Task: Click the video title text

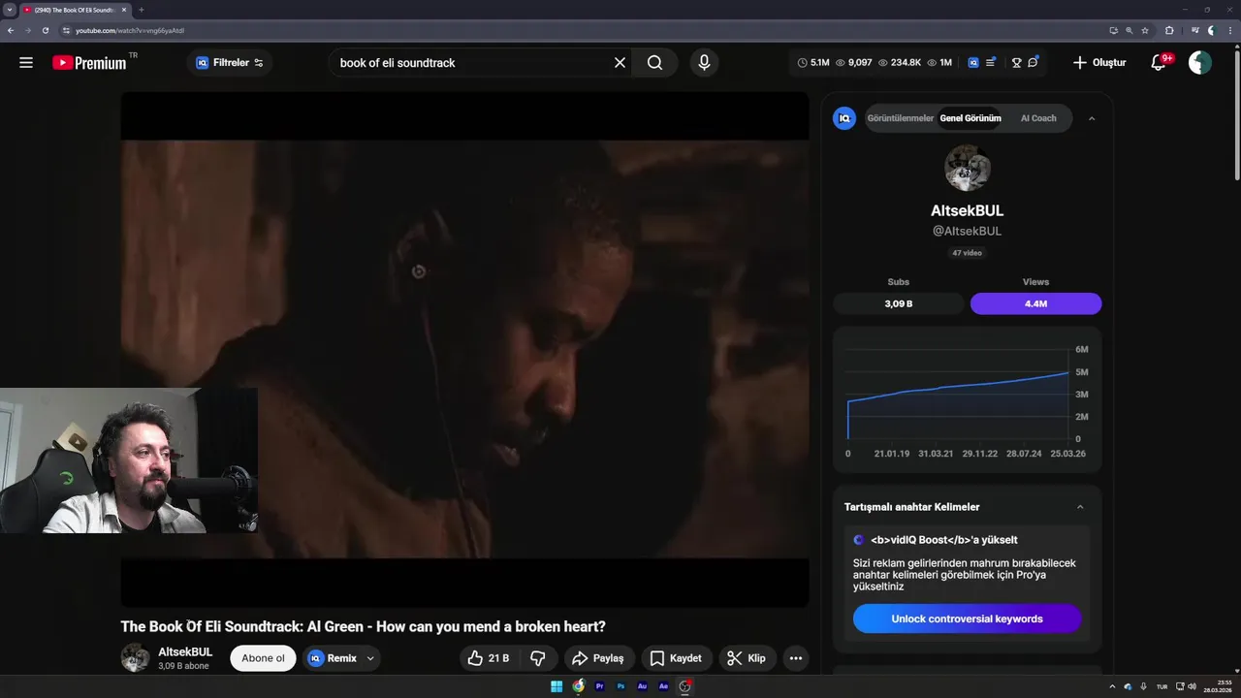Action: [x=363, y=626]
